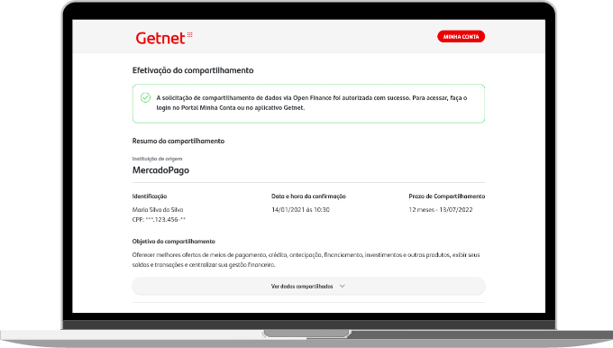This screenshot has height=348, width=613.
Task: Select the Resumo do compartilhamento heading
Action: click(x=178, y=141)
